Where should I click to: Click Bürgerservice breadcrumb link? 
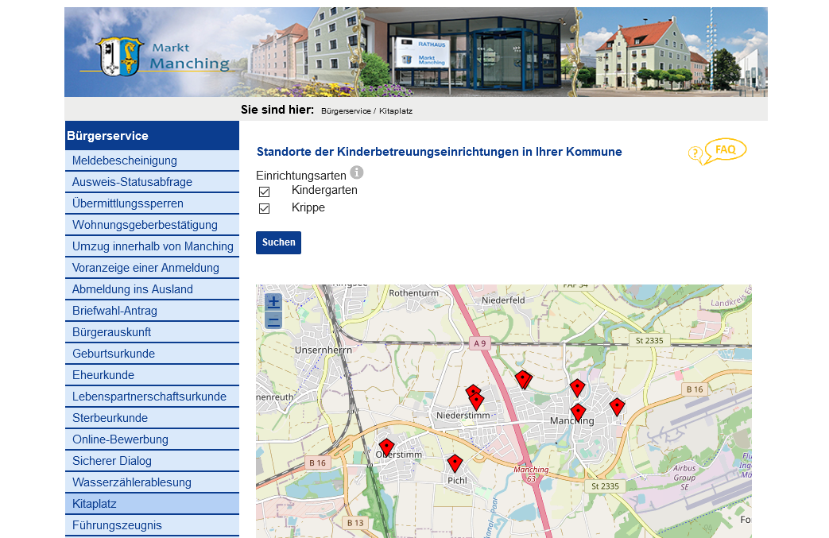point(346,111)
